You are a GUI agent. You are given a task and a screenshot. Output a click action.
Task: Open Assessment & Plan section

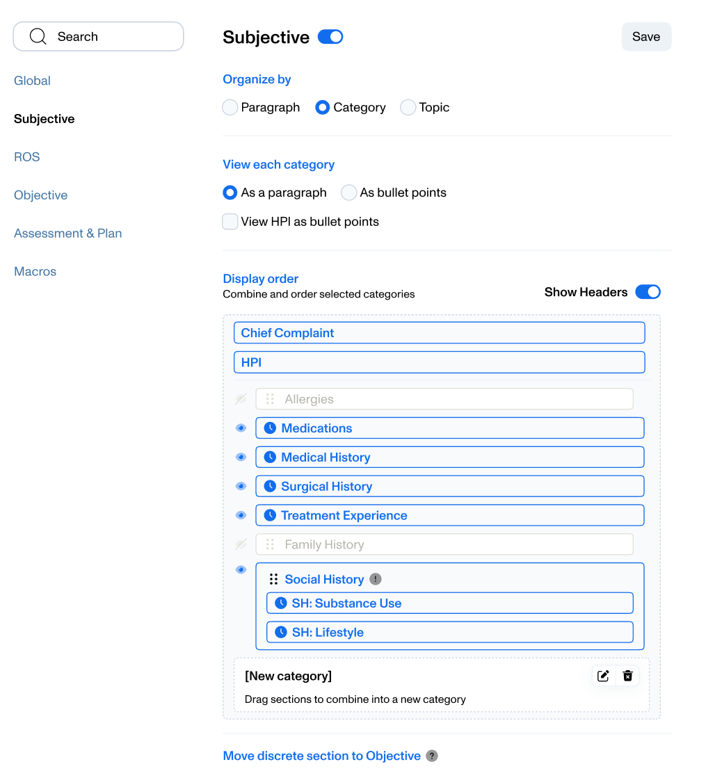(68, 233)
